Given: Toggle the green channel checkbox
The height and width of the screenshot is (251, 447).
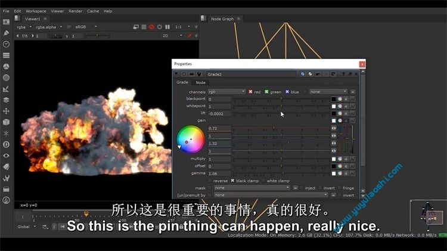Looking at the screenshot, I should pos(266,92).
